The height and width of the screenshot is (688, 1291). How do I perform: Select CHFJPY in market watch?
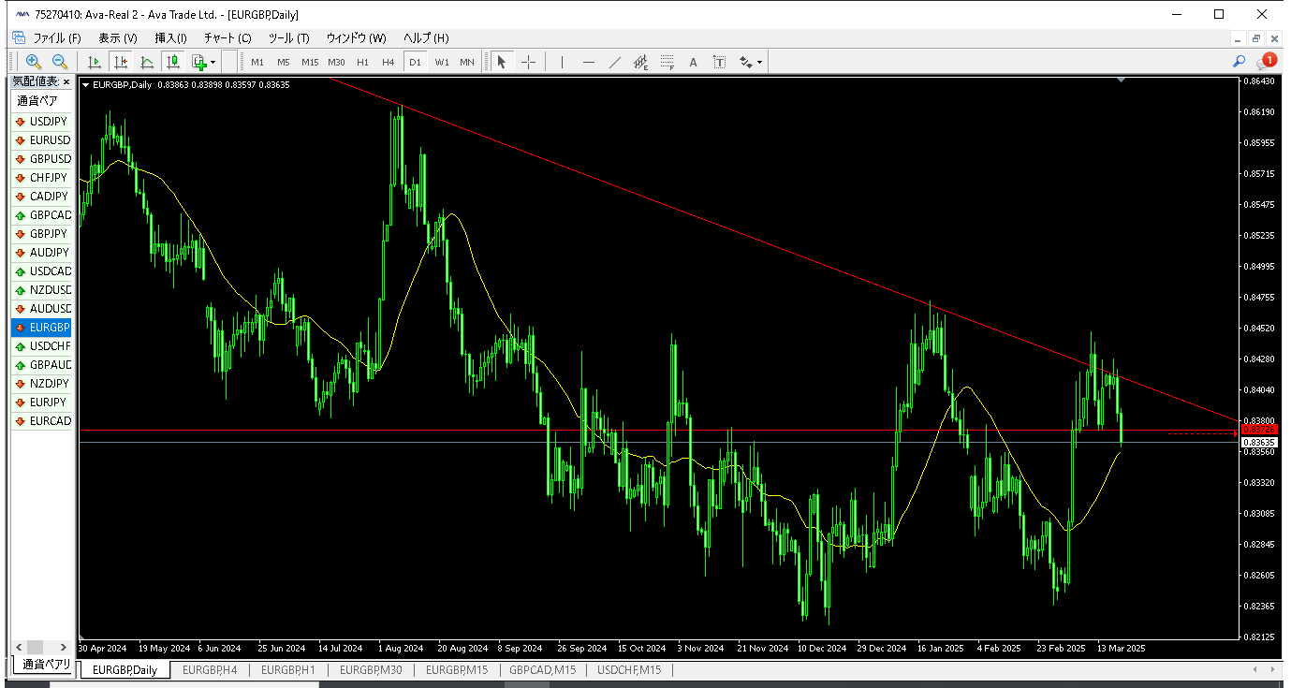tap(41, 178)
